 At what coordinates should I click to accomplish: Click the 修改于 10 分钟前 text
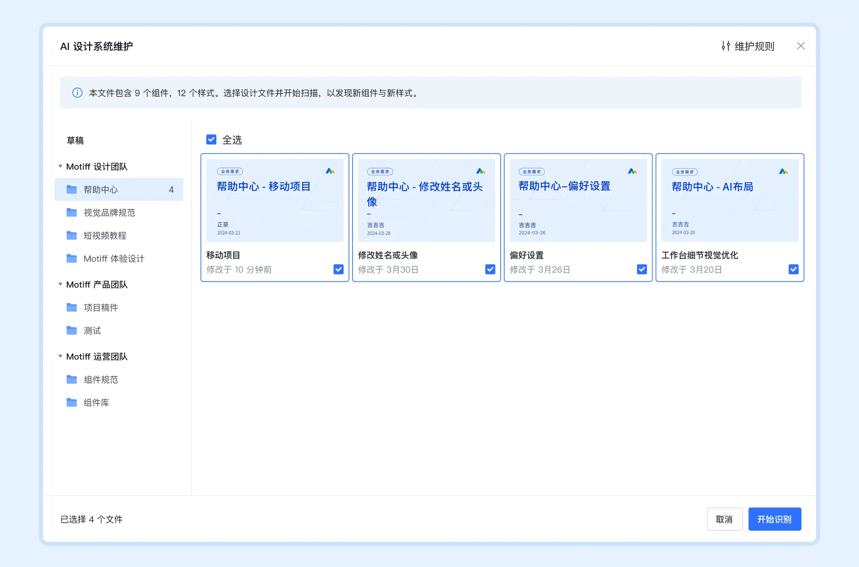(x=239, y=270)
